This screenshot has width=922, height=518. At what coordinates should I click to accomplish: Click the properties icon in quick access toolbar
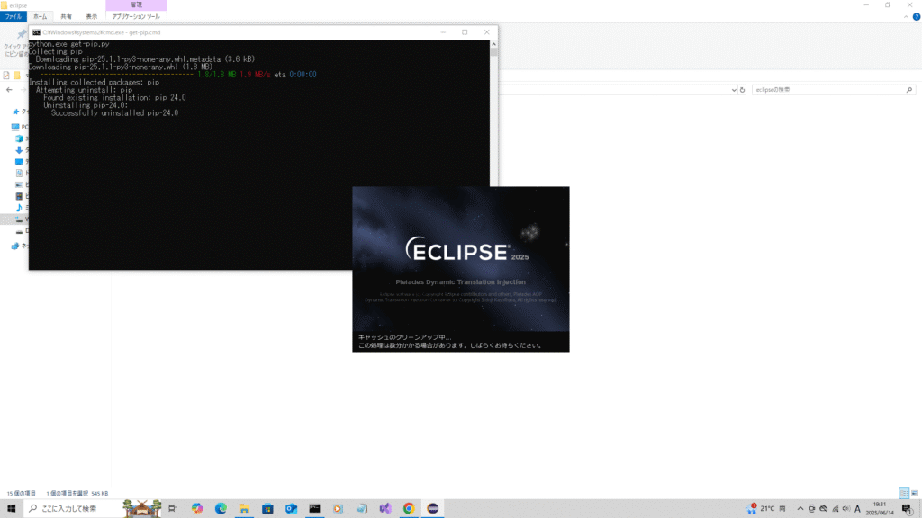click(x=6, y=76)
